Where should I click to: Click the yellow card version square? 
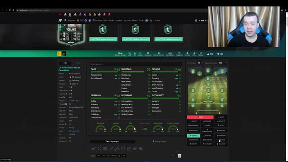pyautogui.click(x=59, y=54)
